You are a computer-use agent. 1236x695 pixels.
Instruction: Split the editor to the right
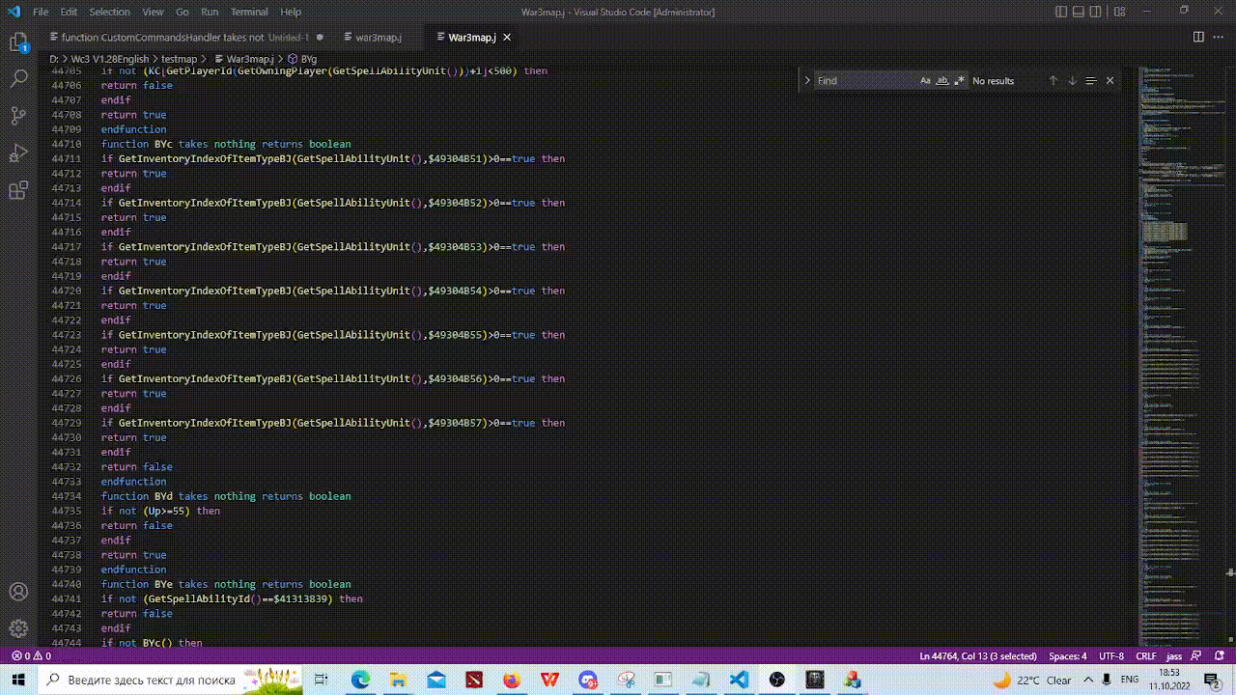point(1198,37)
